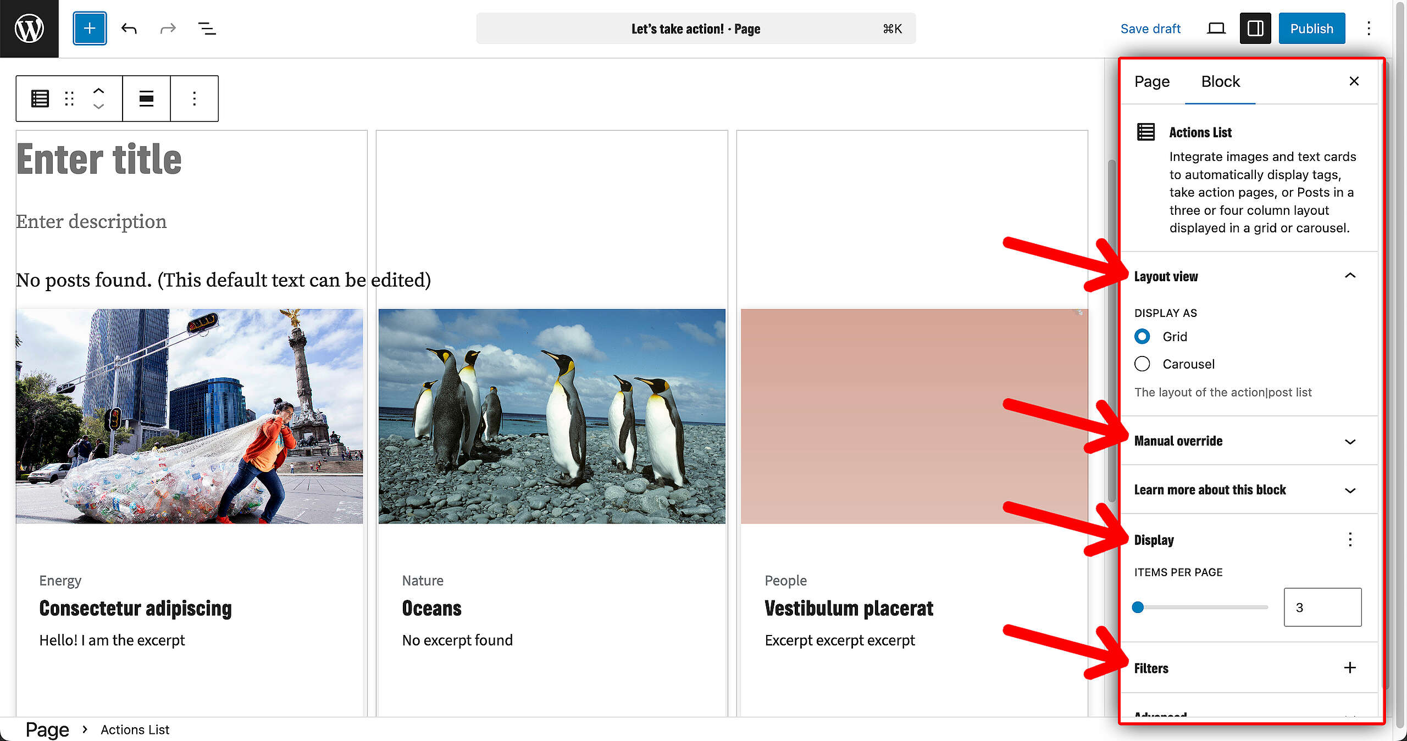Redo the last undone change

168,29
